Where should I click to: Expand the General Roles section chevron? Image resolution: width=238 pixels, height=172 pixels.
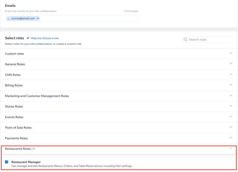coord(231,64)
